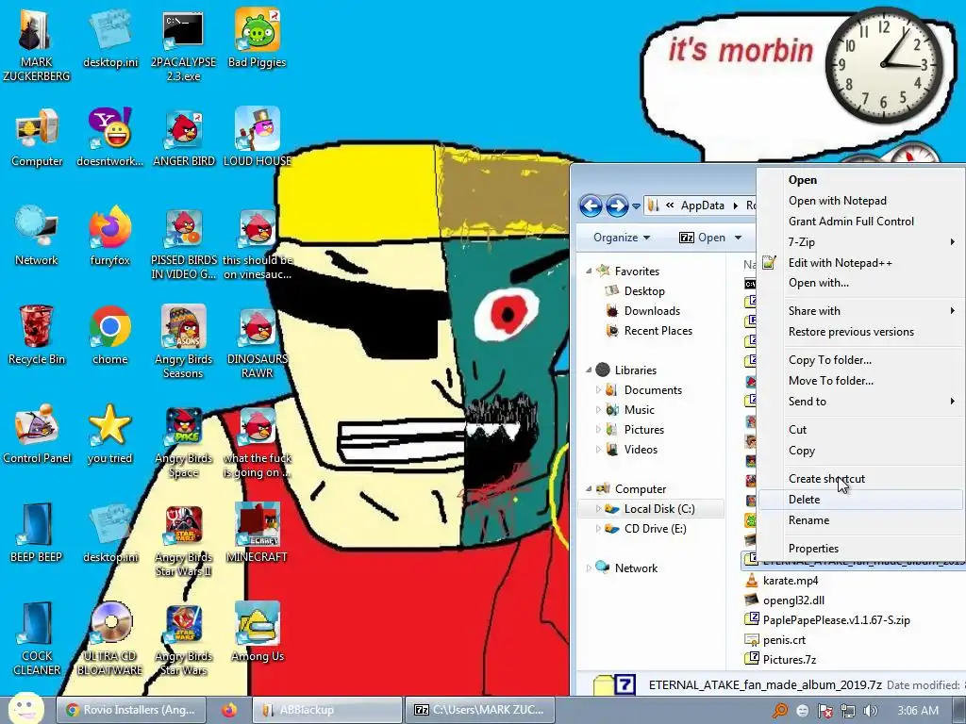This screenshot has width=966, height=724.
Task: Choose Properties in the context menu
Action: (860, 549)
